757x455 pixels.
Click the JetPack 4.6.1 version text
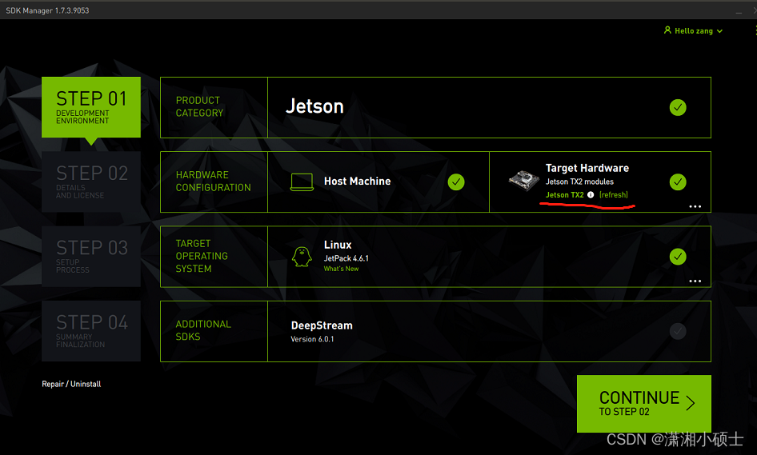click(346, 258)
